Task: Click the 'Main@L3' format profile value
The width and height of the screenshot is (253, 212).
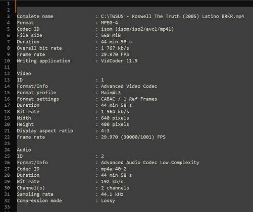Action: pos(111,93)
